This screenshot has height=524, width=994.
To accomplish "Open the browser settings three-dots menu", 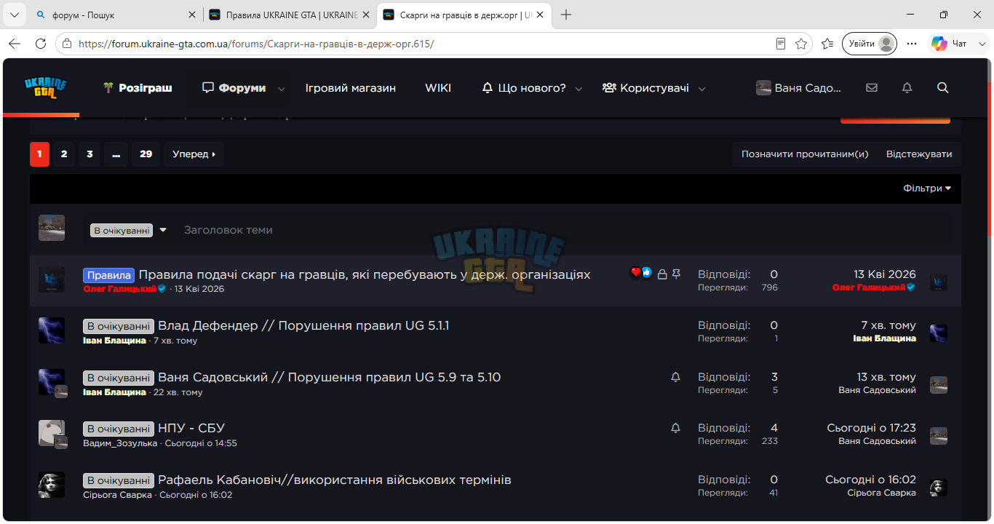I will tap(912, 44).
